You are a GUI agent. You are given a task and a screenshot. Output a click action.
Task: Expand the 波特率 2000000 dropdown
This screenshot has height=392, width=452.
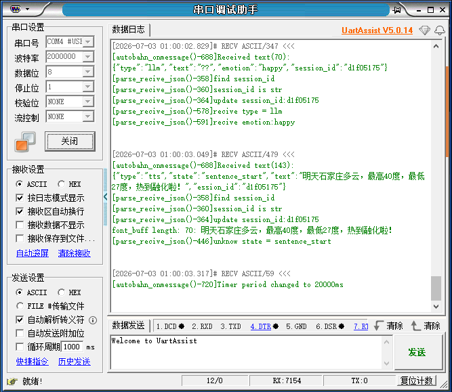(x=88, y=57)
